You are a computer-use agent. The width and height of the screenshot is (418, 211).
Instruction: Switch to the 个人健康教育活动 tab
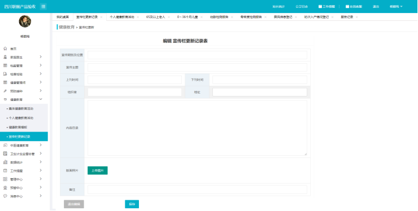click(x=122, y=17)
